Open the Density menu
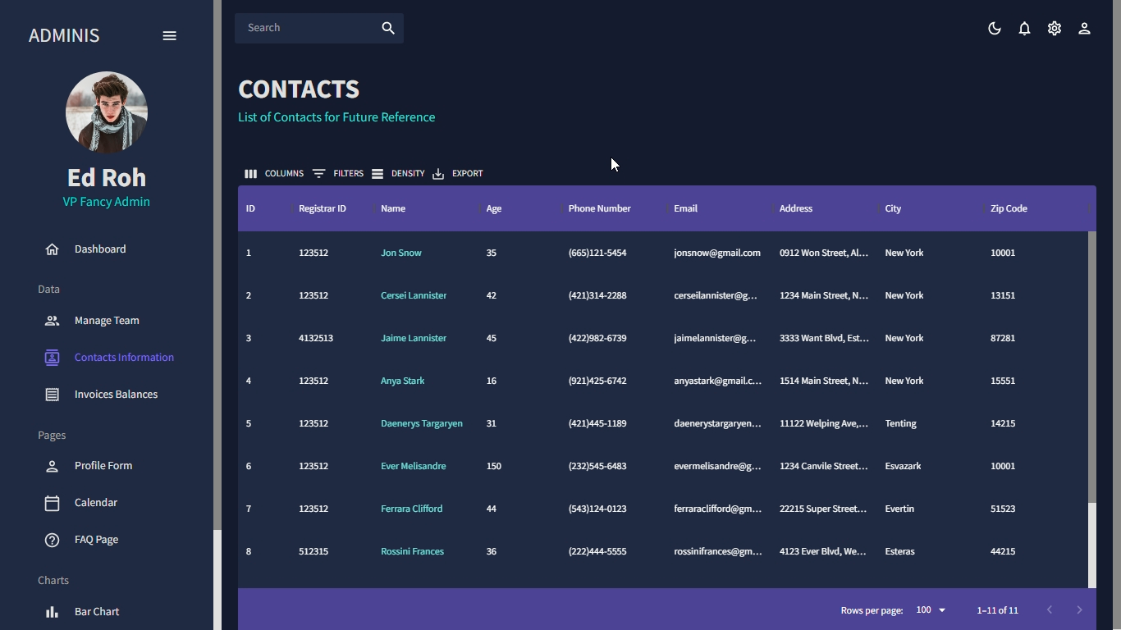 [398, 173]
